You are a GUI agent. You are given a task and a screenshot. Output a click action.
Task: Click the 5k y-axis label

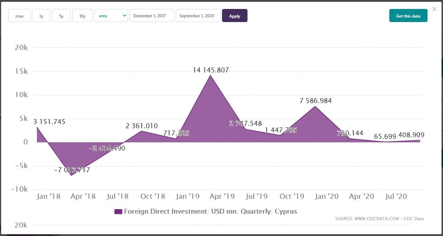point(23,119)
